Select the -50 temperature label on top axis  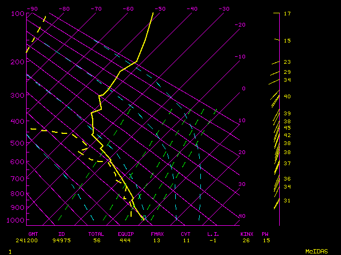click(x=160, y=9)
